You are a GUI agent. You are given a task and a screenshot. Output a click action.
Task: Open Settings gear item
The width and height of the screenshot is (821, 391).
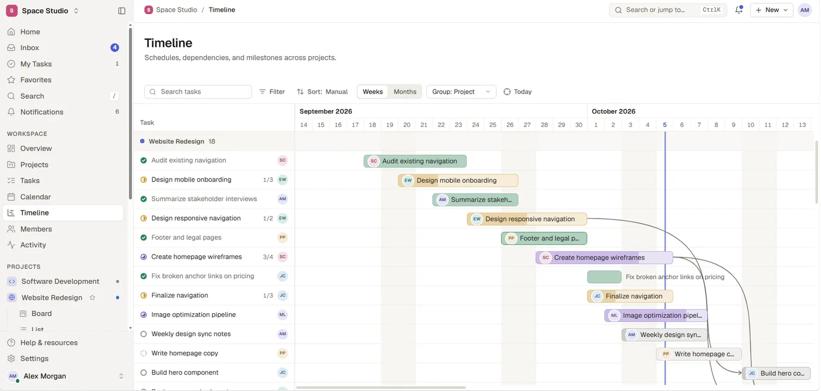[x=65, y=358]
